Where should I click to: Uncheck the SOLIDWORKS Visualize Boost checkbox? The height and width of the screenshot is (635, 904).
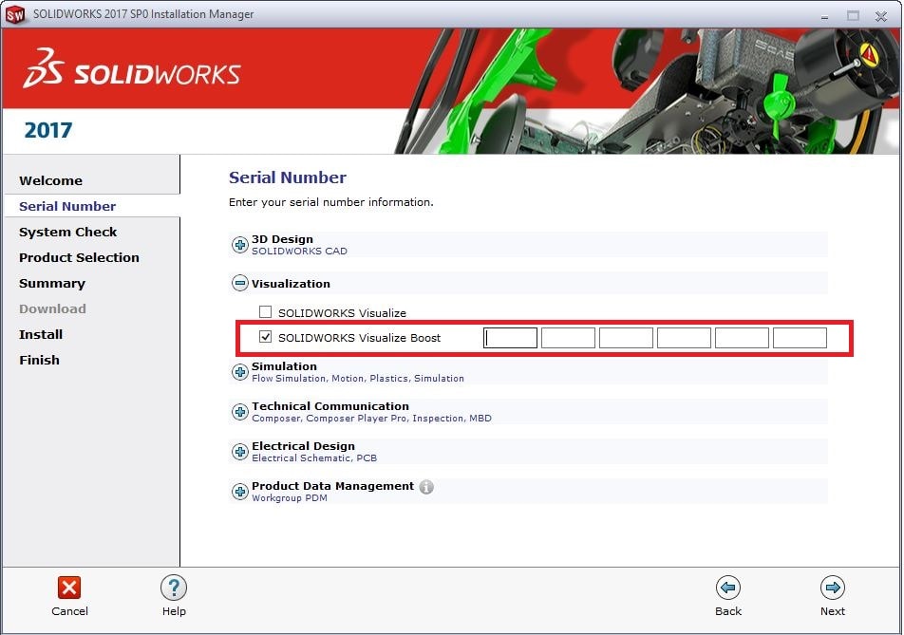[265, 337]
